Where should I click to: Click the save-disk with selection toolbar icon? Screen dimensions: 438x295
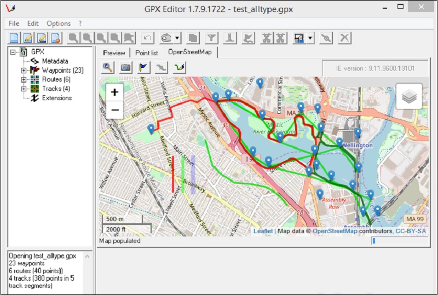[x=298, y=38]
